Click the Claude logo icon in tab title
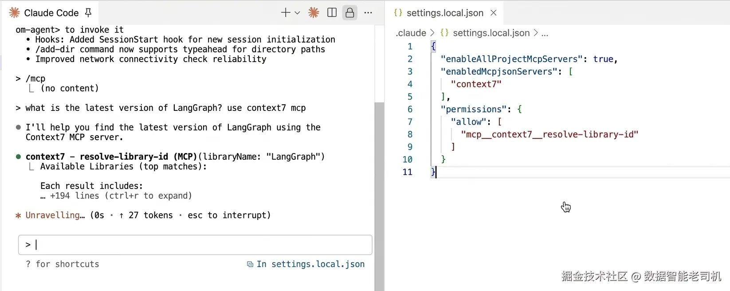Screen dimensions: 730x291 pyautogui.click(x=15, y=13)
